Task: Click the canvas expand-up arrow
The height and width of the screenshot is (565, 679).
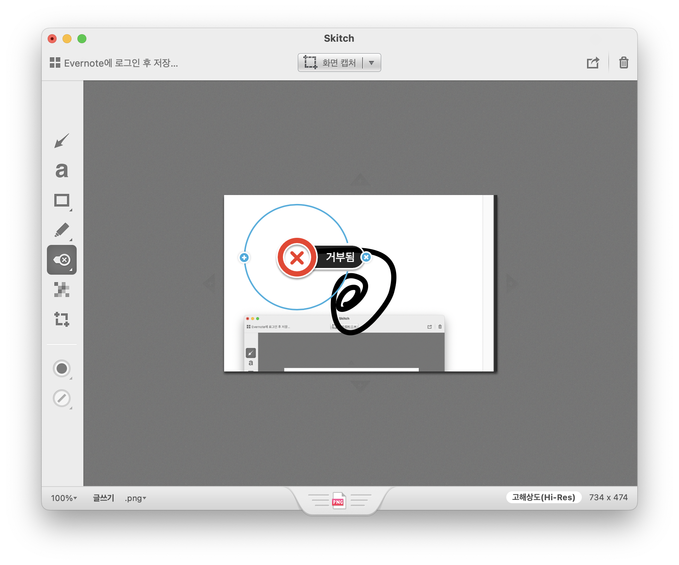Action: pos(360,180)
